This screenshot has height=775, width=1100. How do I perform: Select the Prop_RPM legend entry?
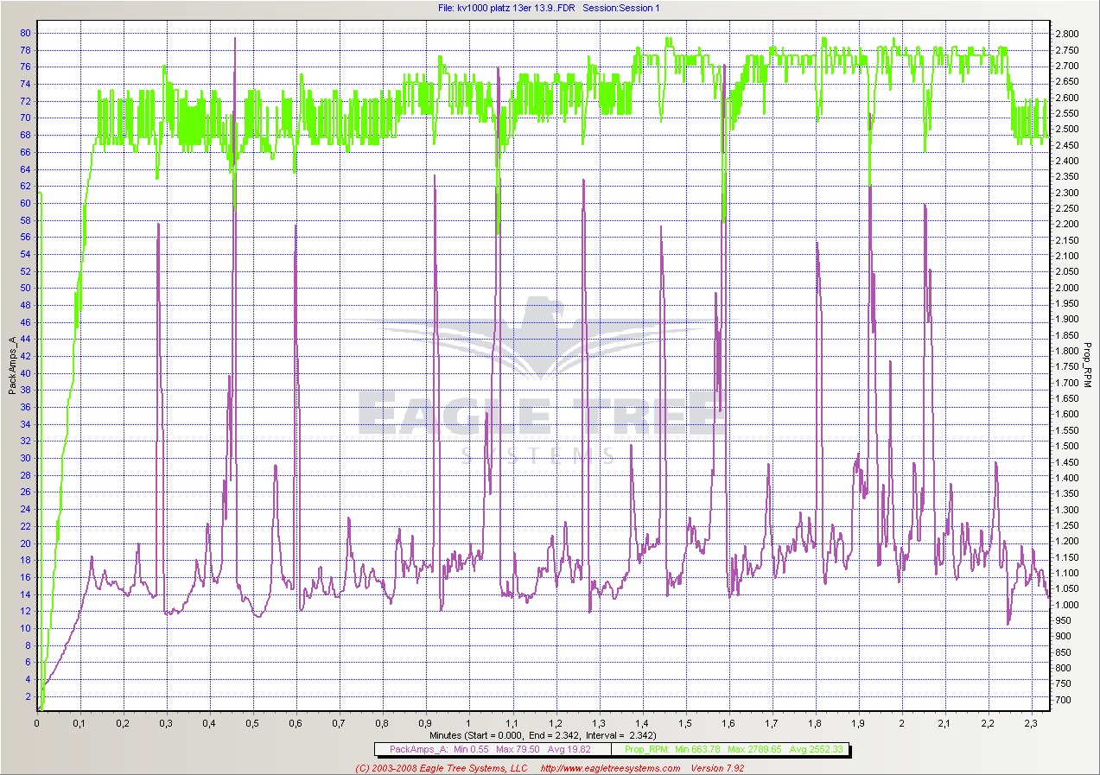(724, 749)
